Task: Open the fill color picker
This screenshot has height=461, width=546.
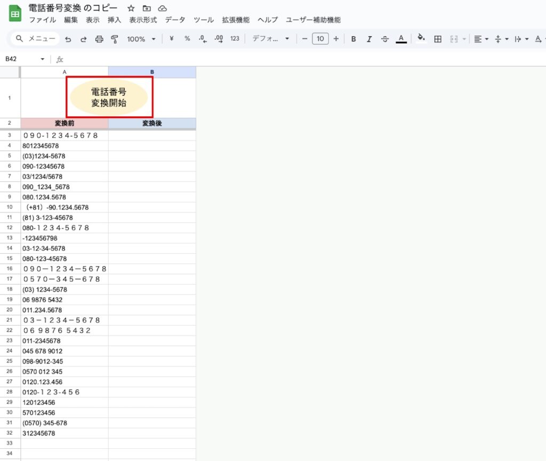Action: pos(421,38)
